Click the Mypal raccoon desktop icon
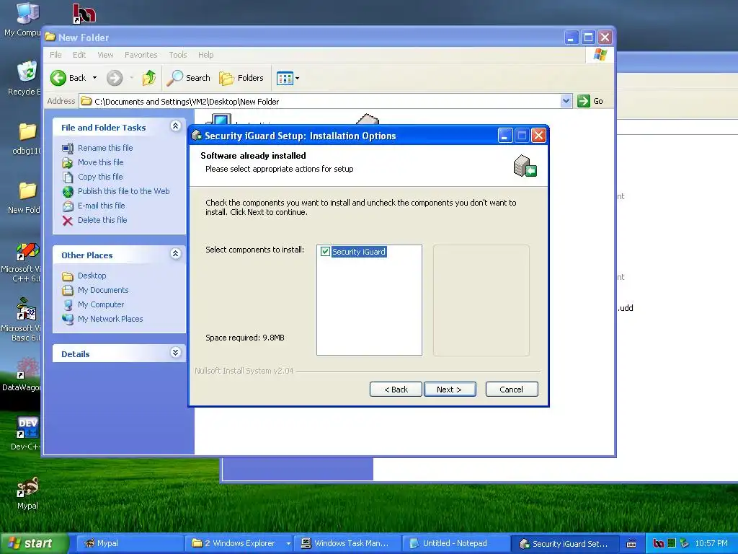Viewport: 738px width, 554px height. coord(28,487)
